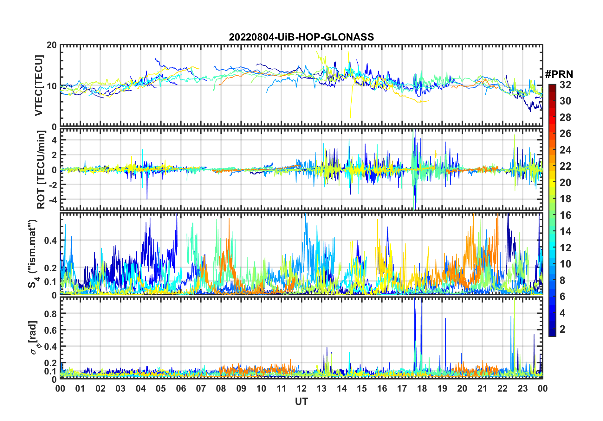
Task: Click the colorbar tick label 32
Action: coord(565,85)
